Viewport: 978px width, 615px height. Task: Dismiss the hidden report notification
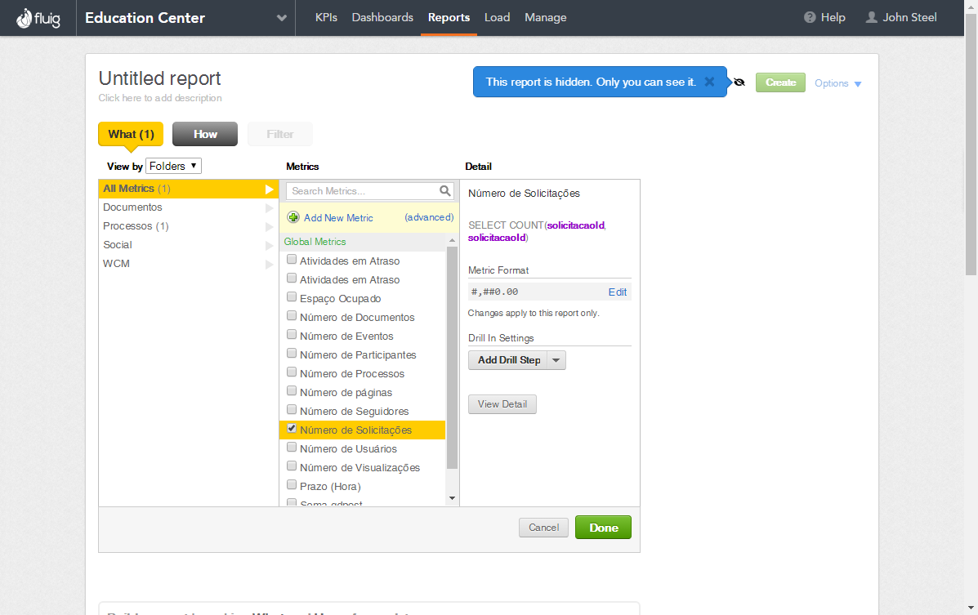click(709, 82)
